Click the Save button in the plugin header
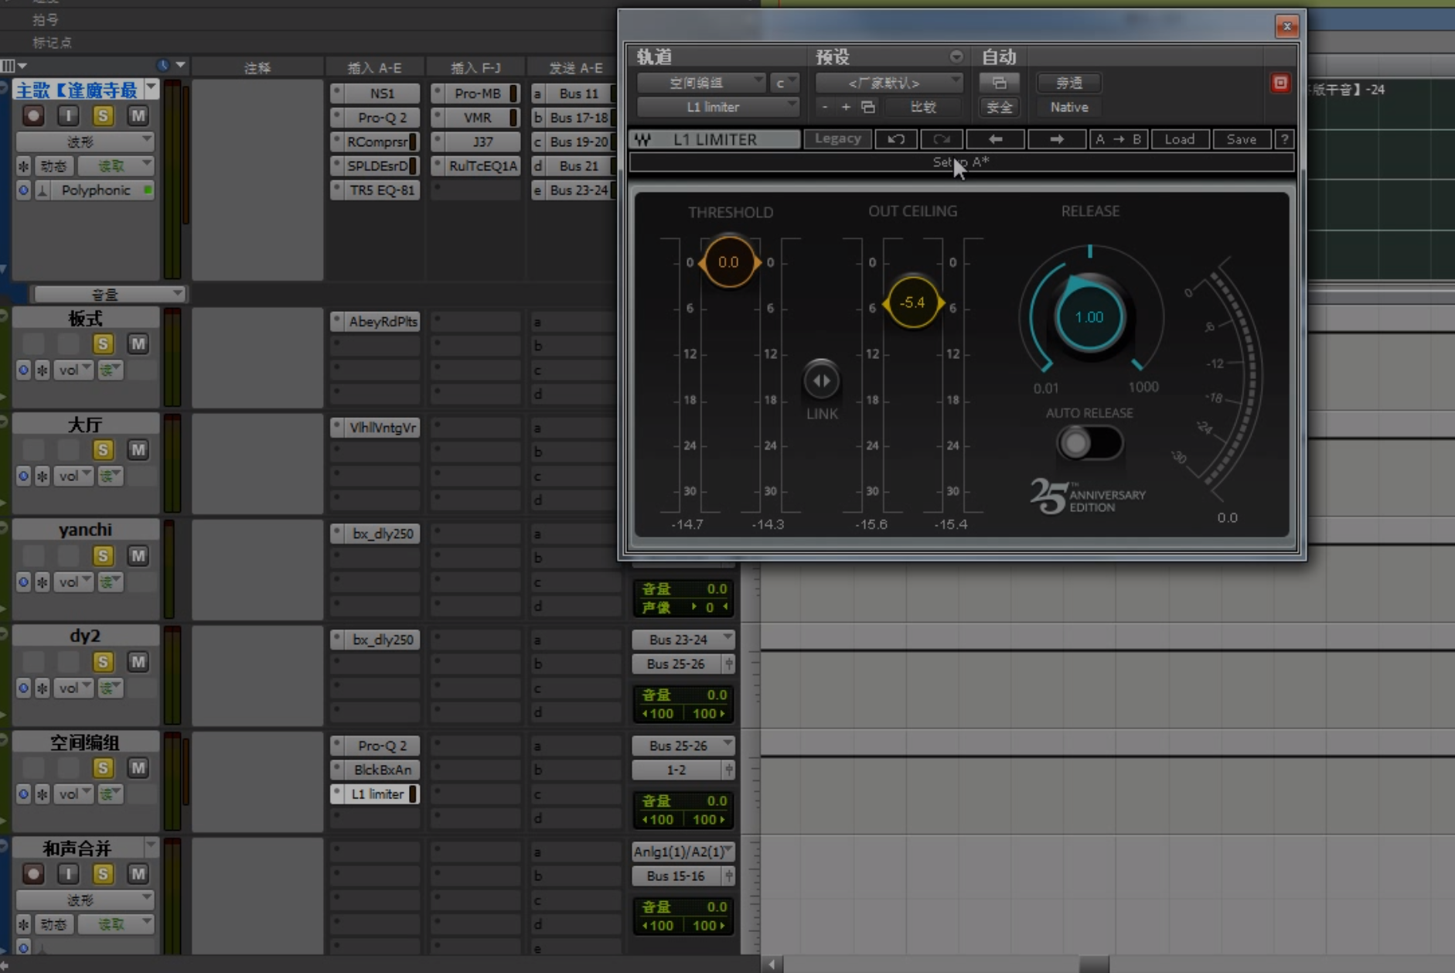This screenshot has width=1455, height=973. [x=1241, y=139]
